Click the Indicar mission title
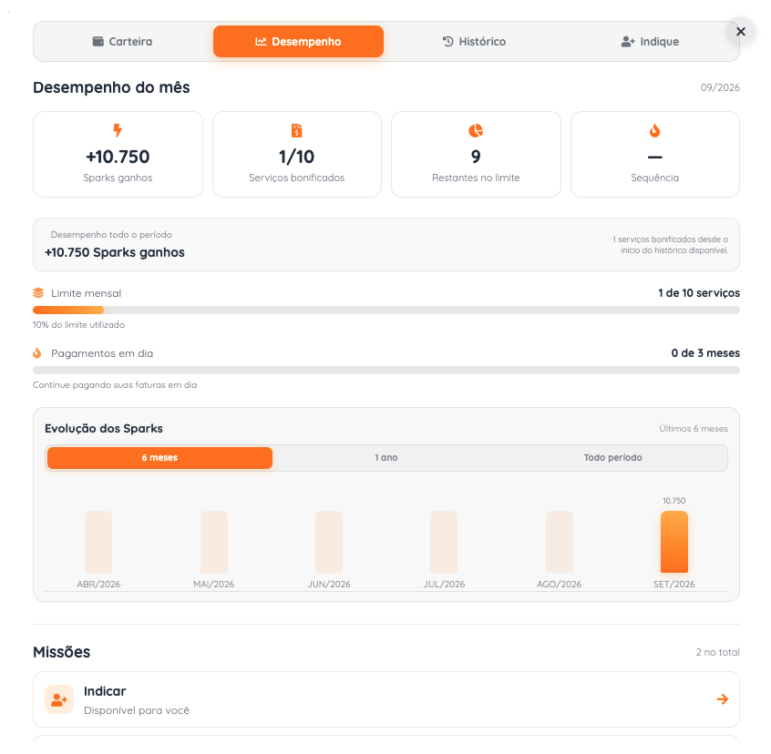The height and width of the screenshot is (754, 771). click(105, 691)
